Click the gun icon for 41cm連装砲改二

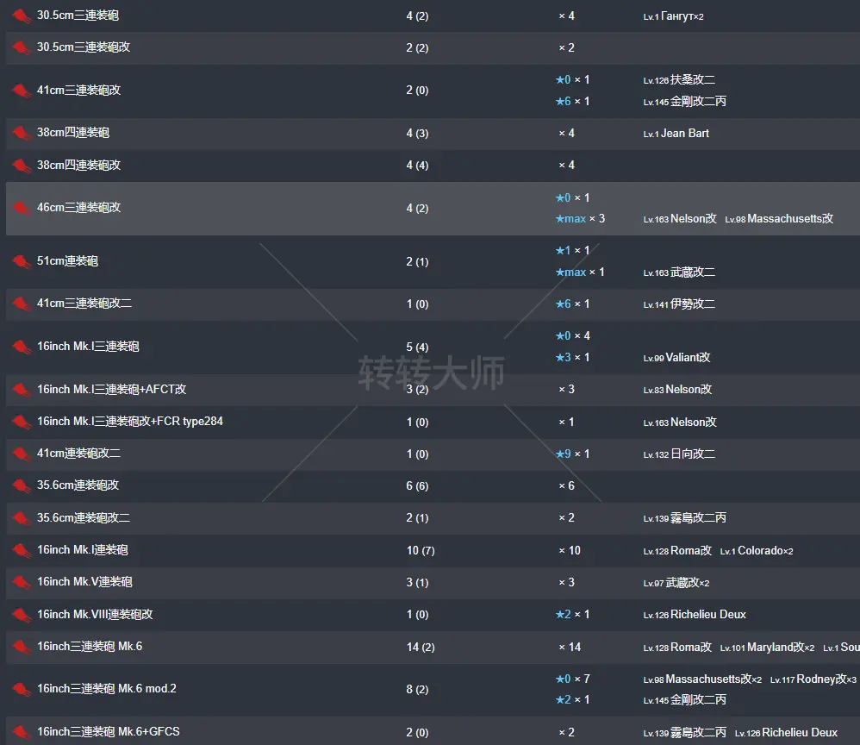22,454
